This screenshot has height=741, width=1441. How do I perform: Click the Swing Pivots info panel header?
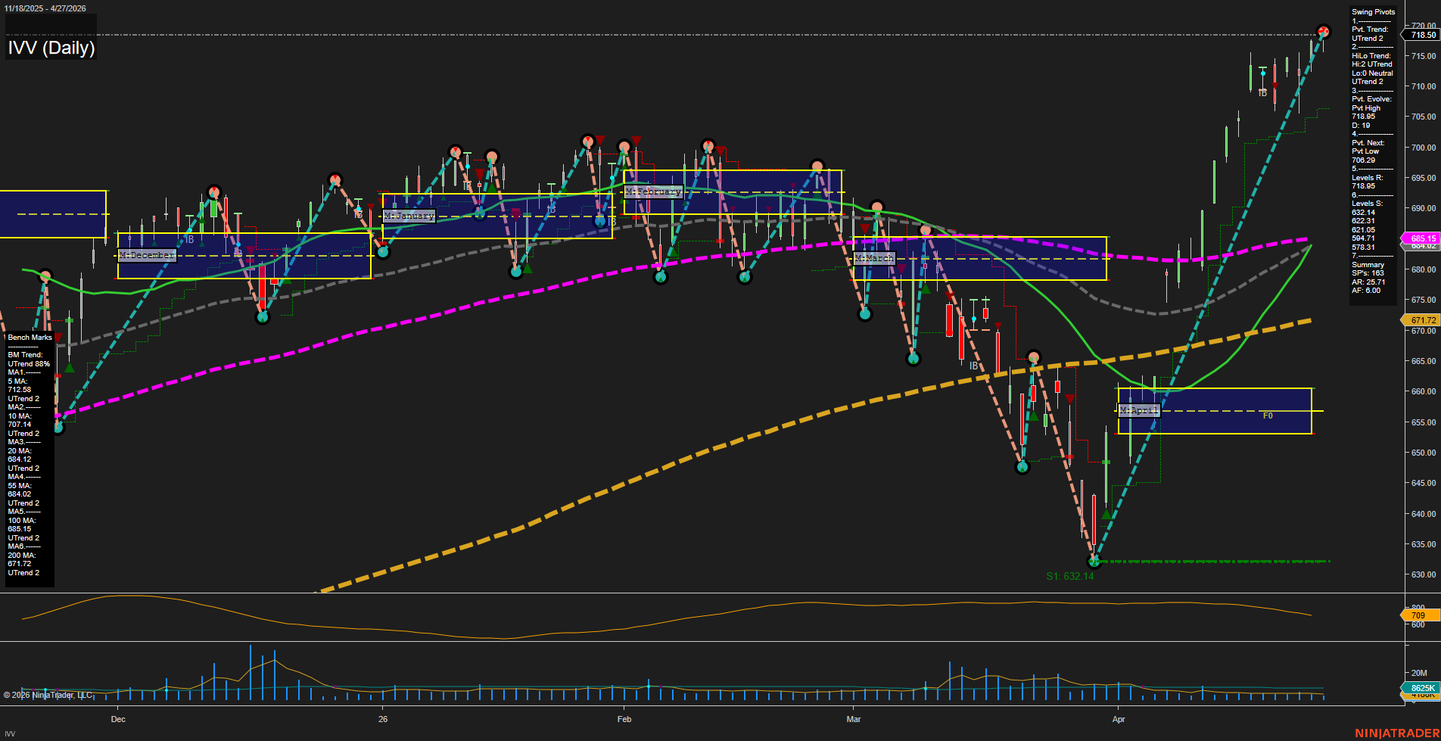pyautogui.click(x=1373, y=12)
